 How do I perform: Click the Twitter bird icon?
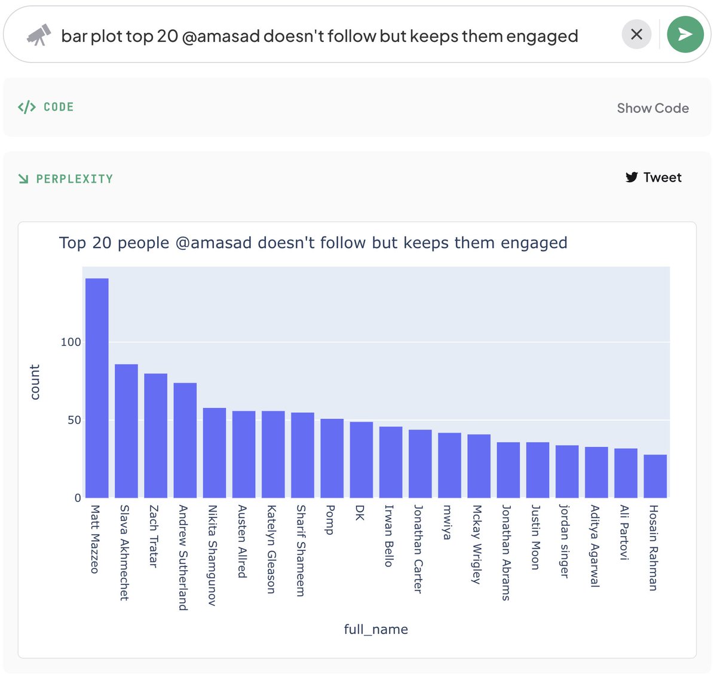point(632,177)
